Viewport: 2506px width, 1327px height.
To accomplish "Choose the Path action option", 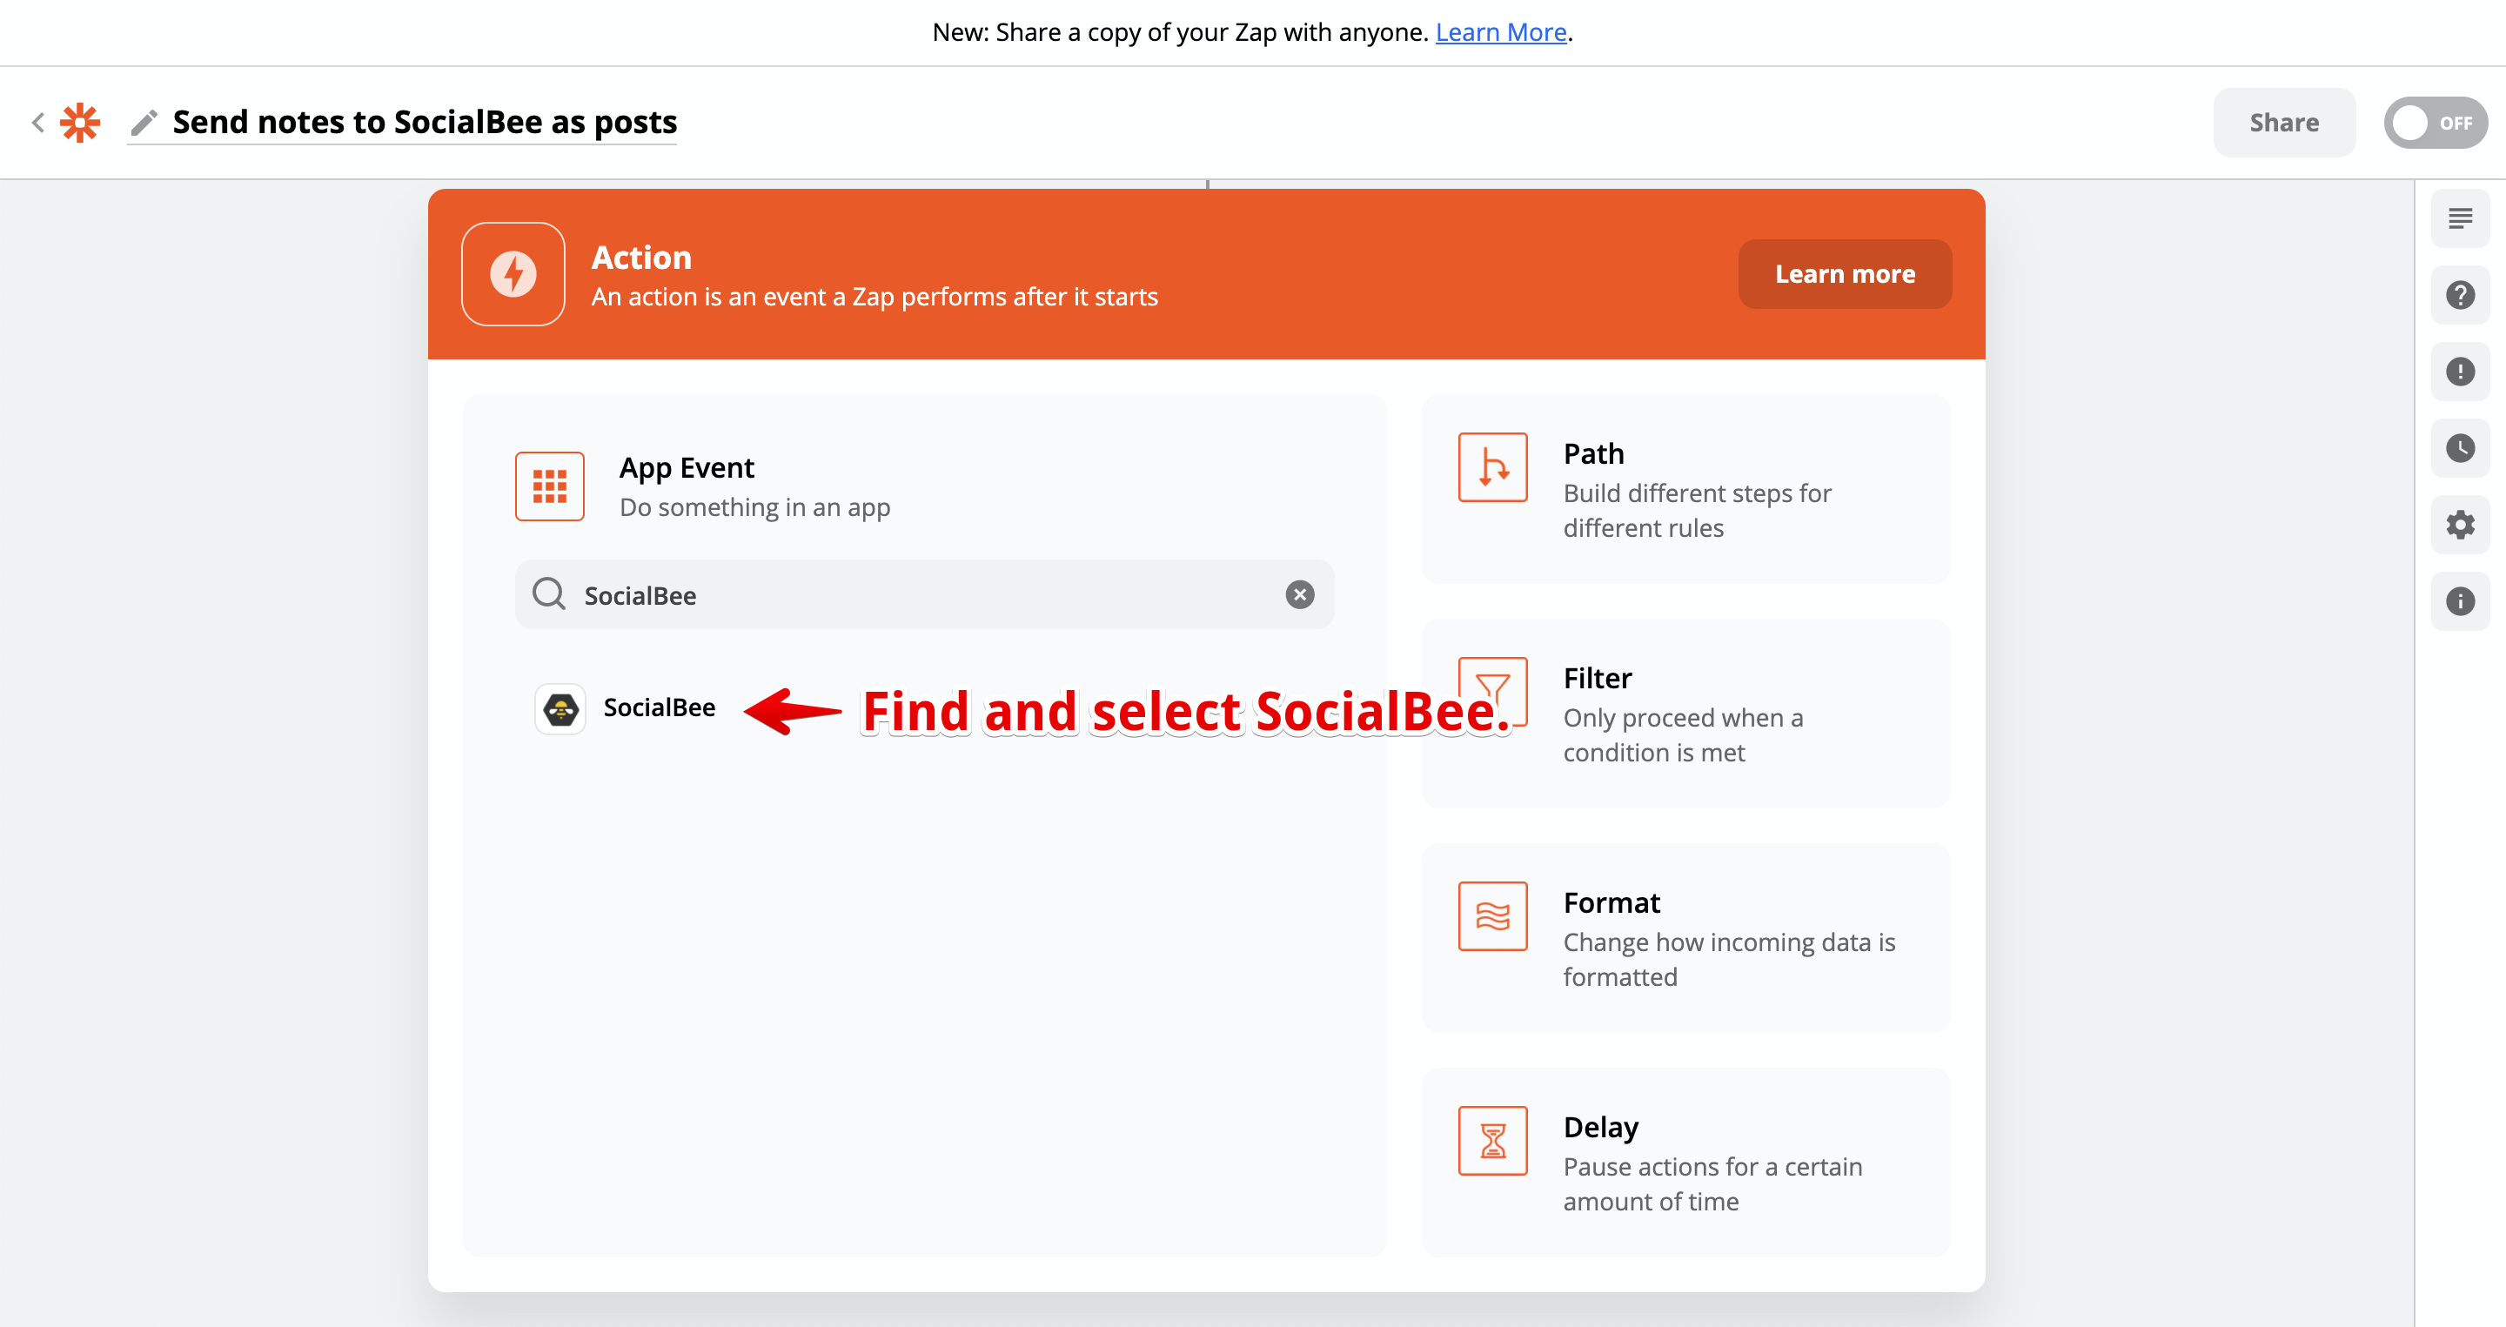I will pos(1685,489).
